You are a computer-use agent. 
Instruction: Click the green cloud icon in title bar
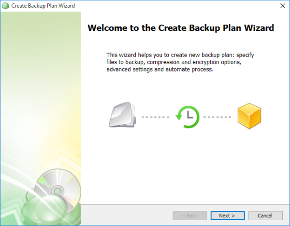(6, 6)
